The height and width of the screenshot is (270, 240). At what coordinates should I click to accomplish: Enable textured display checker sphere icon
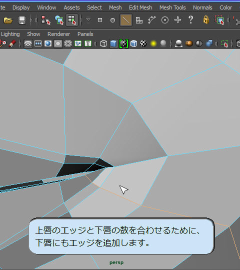(143, 43)
